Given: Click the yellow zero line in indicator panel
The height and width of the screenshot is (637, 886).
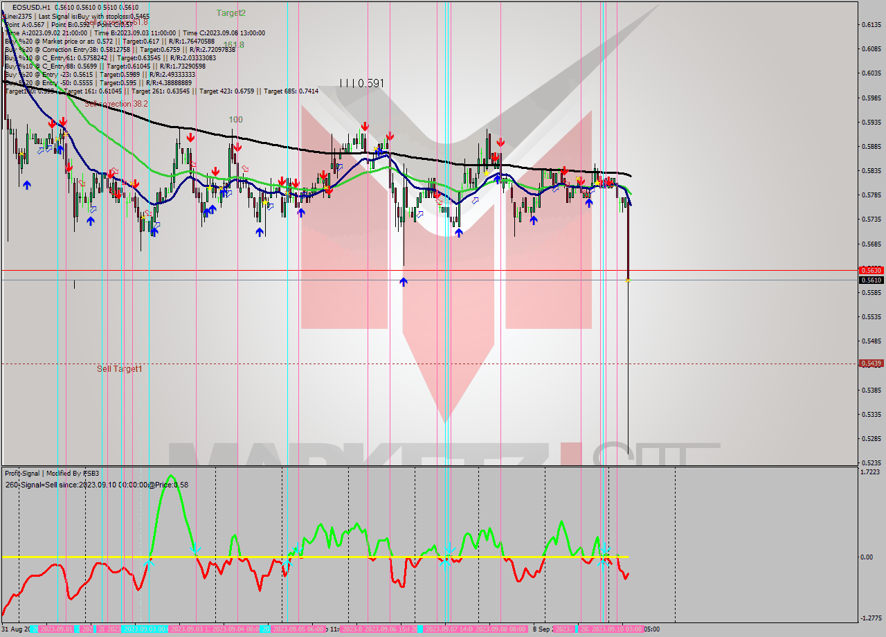Looking at the screenshot, I should pyautogui.click(x=315, y=557).
